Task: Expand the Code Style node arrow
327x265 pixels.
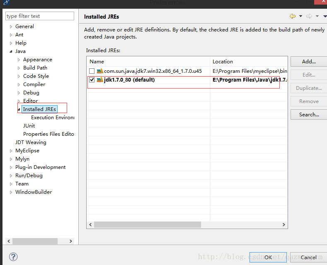Action: 19,77
